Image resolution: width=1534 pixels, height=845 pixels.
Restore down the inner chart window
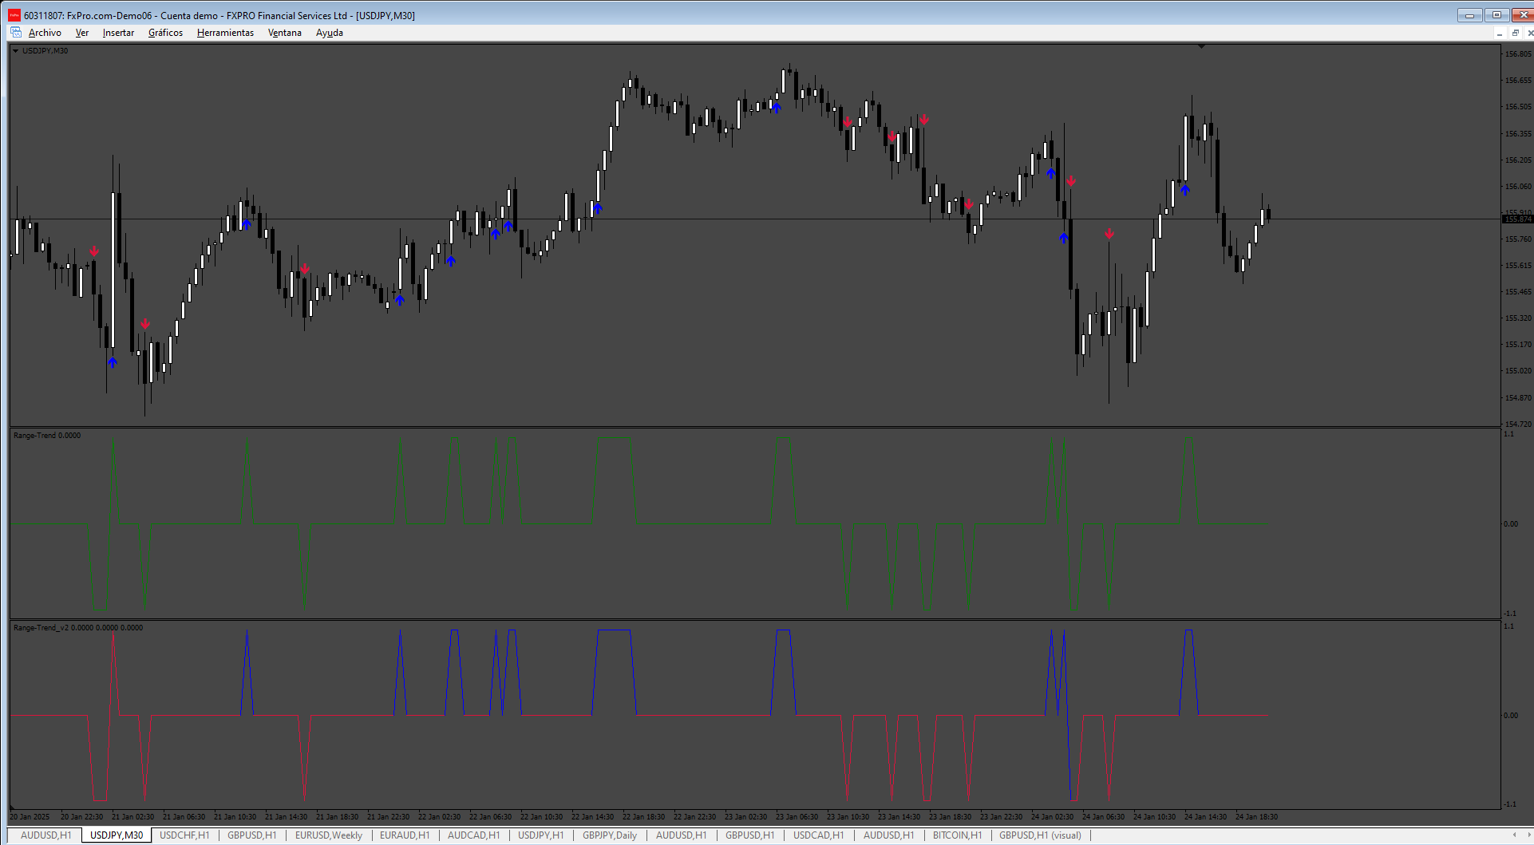[x=1515, y=33]
